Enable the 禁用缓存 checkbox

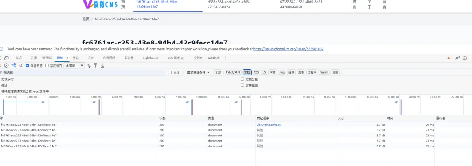[47, 65]
